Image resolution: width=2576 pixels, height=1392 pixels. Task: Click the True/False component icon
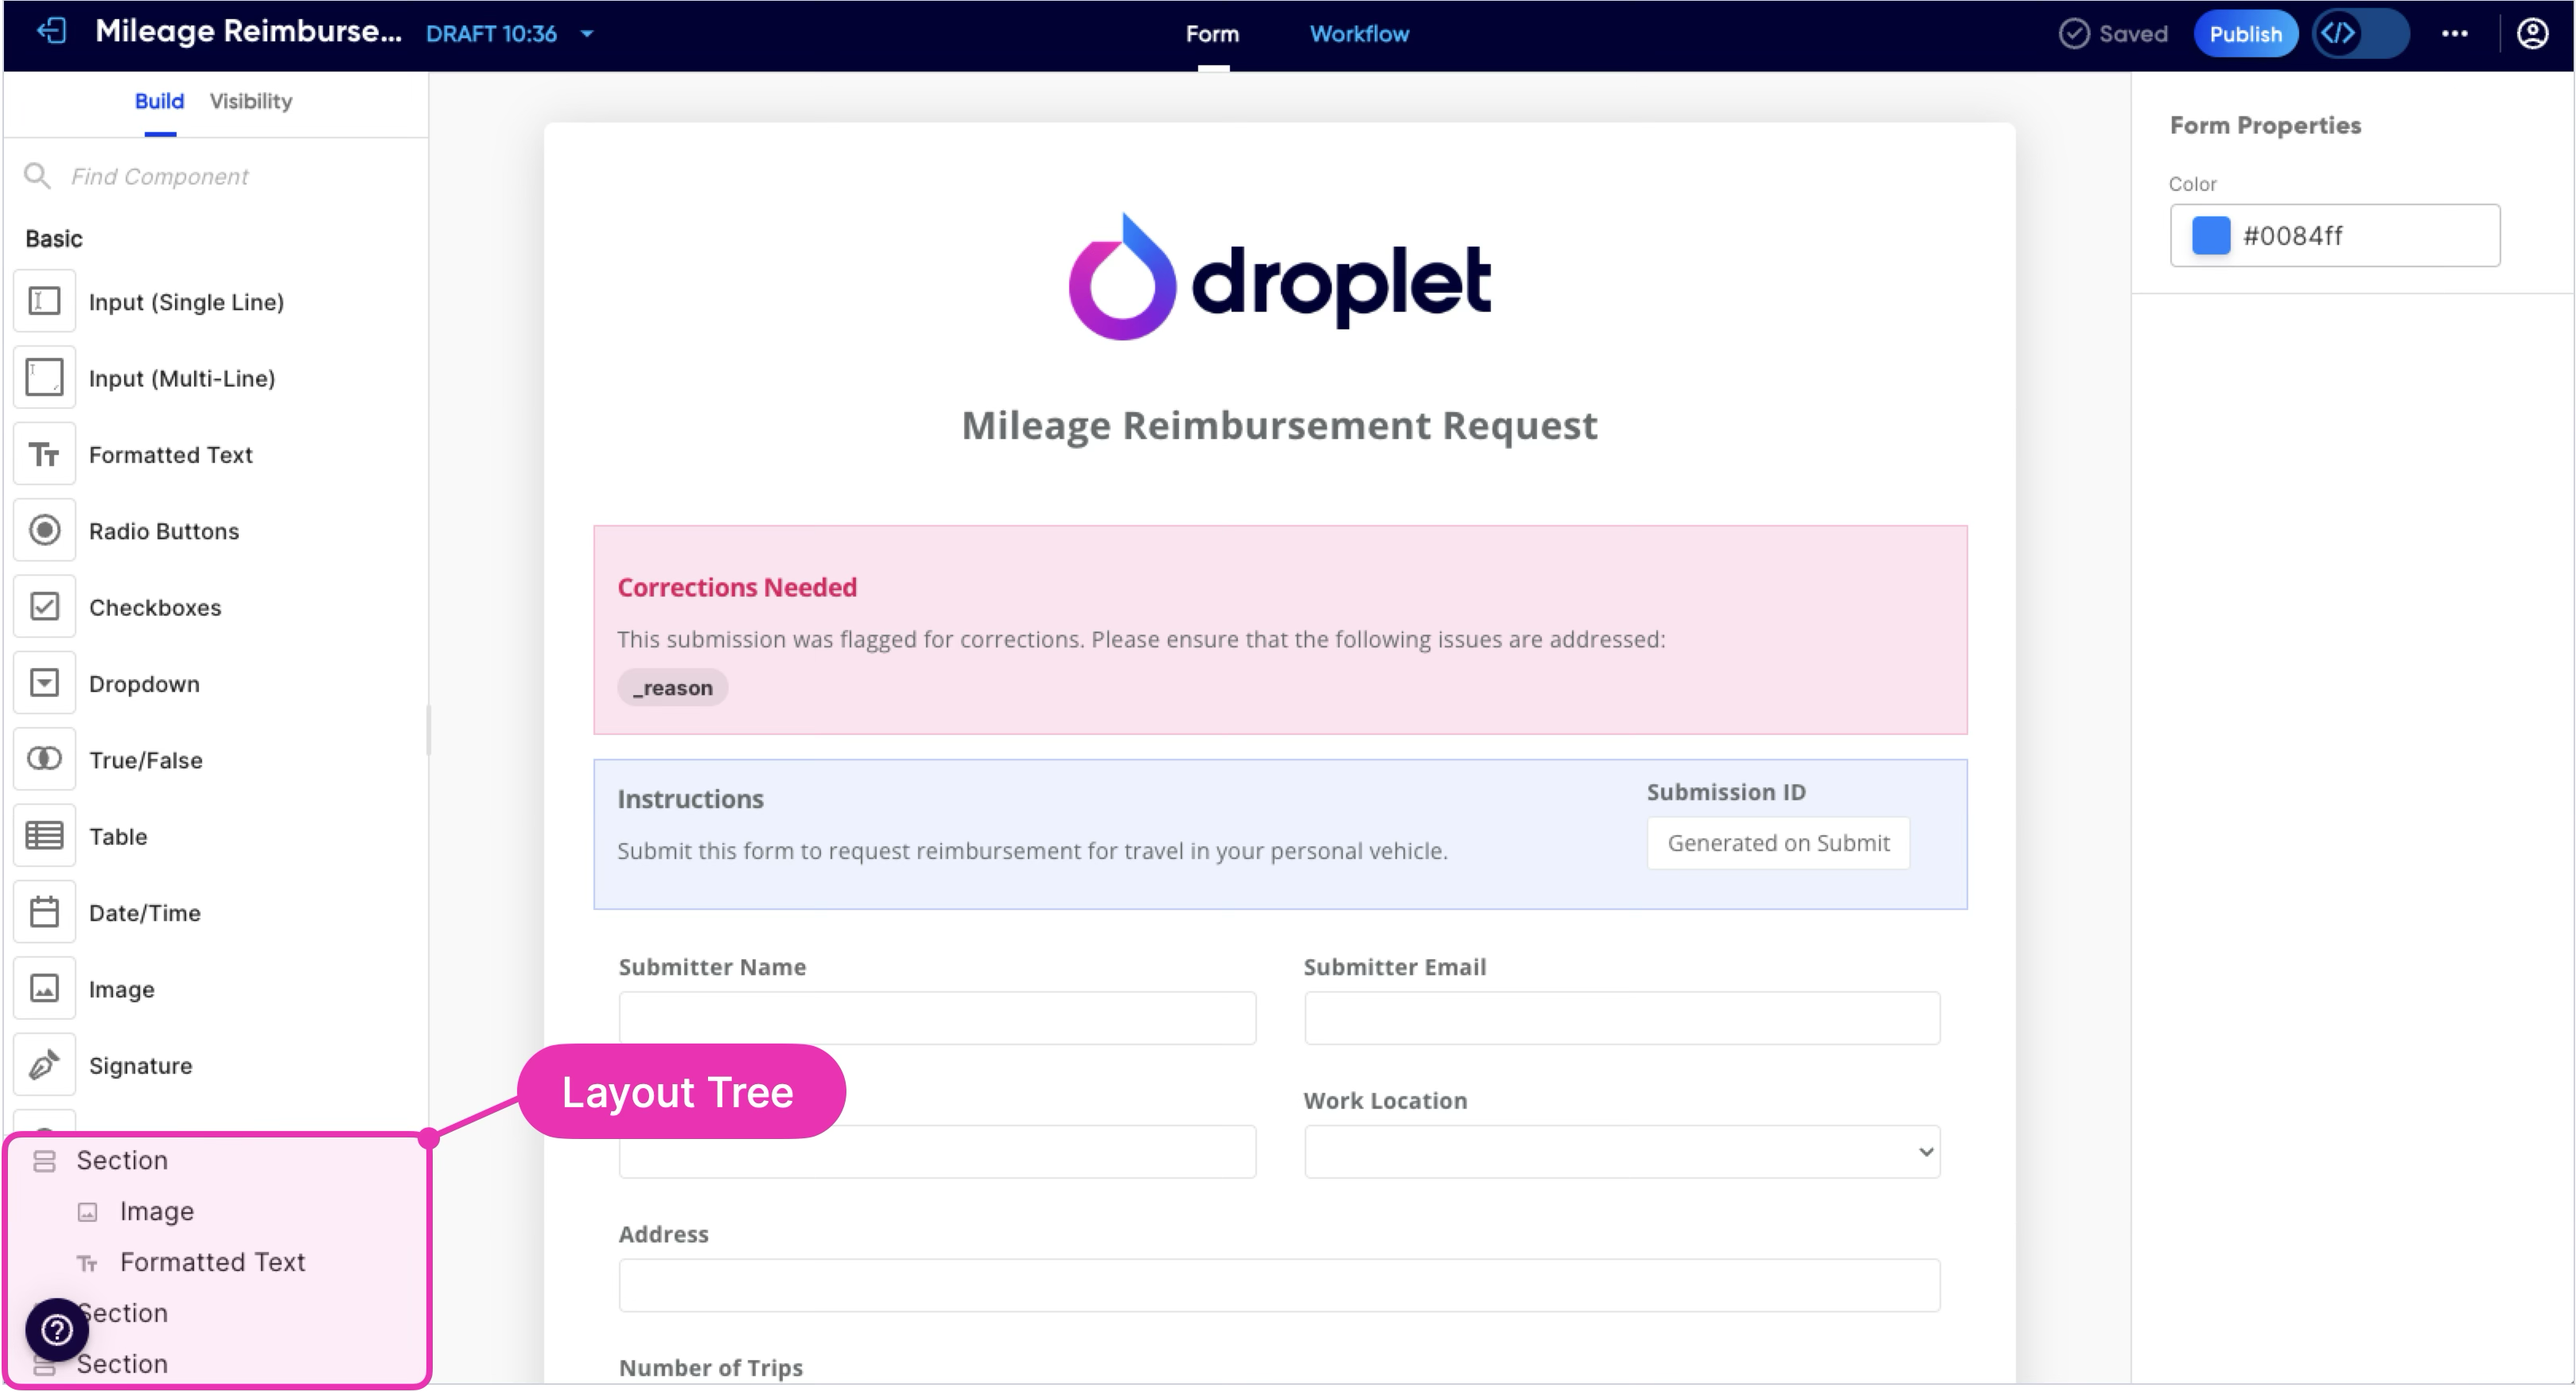[44, 759]
